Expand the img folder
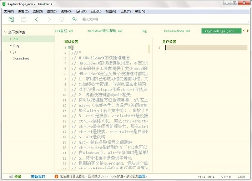Screen dimensions: 252x181 pyautogui.click(x=10, y=45)
